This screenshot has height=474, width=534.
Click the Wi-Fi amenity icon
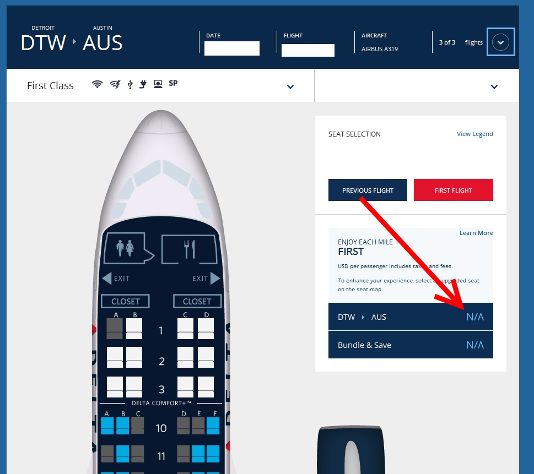[x=98, y=84]
